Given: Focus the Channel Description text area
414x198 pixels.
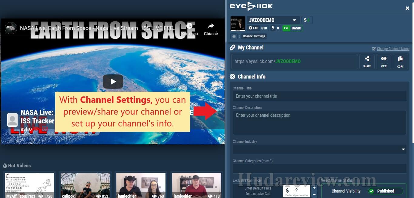Looking at the screenshot, I should point(319,123).
